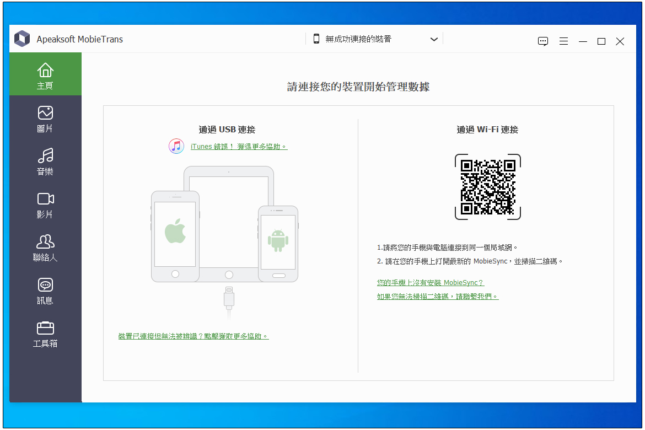Open the 影片 videos section
The width and height of the screenshot is (645, 430).
(45, 205)
